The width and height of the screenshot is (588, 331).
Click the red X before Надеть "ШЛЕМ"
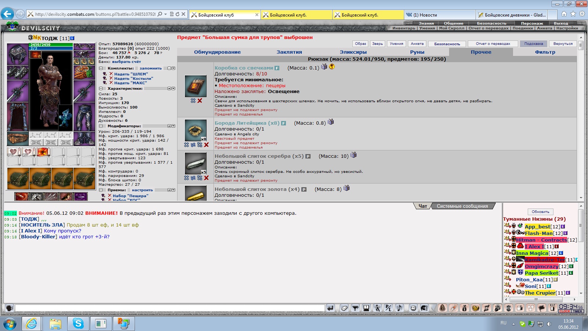111,74
